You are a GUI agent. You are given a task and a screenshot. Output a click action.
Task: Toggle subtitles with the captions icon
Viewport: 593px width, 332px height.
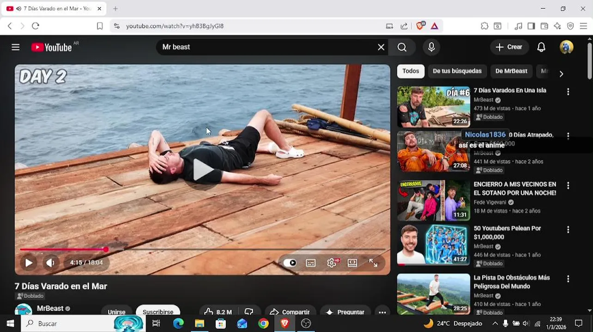click(x=311, y=263)
